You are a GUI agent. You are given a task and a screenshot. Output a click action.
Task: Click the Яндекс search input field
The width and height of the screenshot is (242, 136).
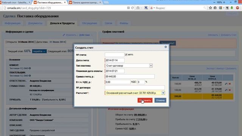(x=179, y=8)
